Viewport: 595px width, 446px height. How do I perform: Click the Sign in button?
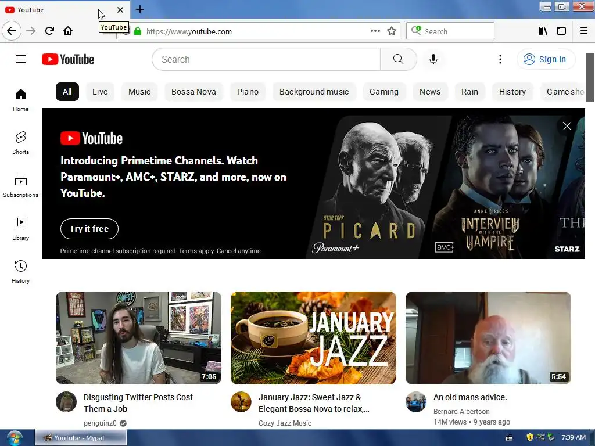click(546, 59)
